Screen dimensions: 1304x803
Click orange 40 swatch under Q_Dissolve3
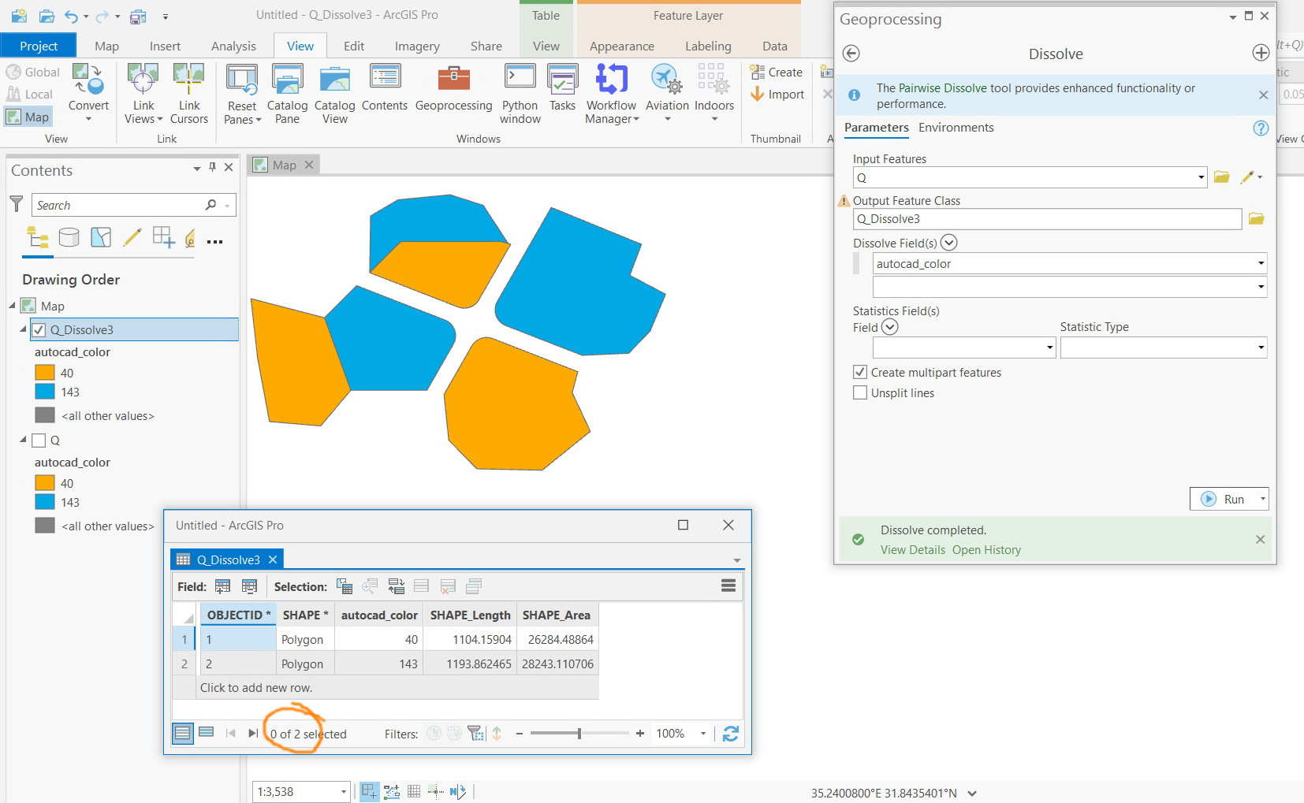pyautogui.click(x=45, y=373)
